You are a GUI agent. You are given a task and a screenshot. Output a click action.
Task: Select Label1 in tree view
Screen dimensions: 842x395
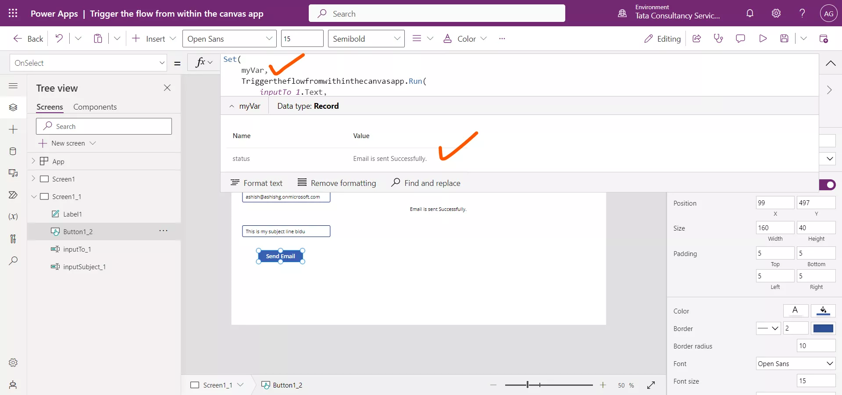72,214
